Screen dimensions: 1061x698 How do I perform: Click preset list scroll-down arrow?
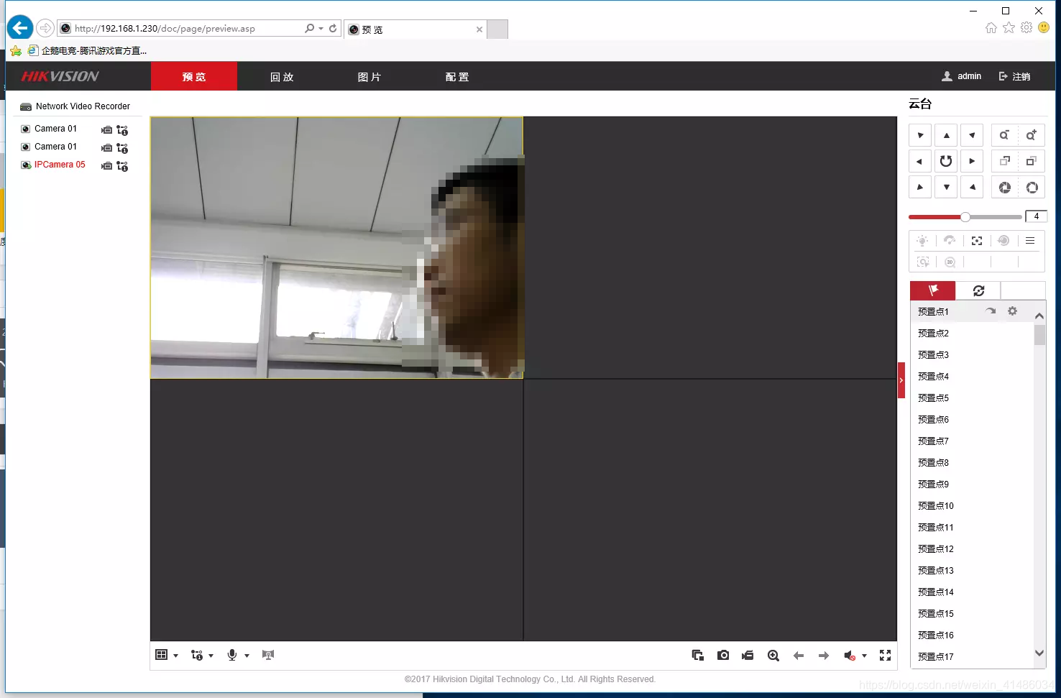[x=1039, y=653]
